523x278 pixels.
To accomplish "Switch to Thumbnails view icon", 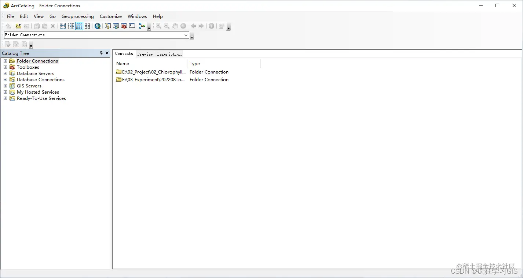I will [87, 26].
